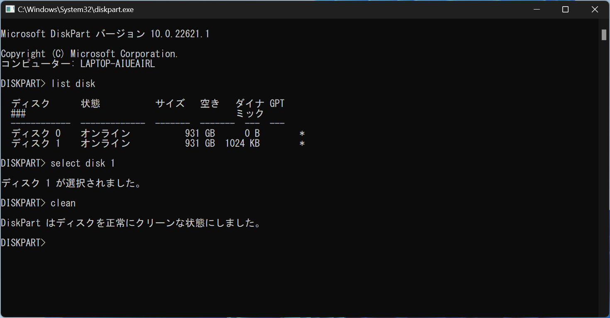This screenshot has width=610, height=318.
Task: Click the GPT column header
Action: [277, 104]
